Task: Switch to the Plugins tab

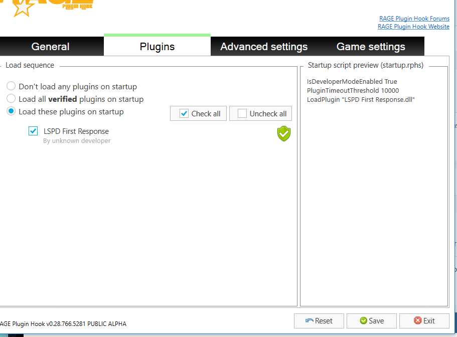Action: (157, 46)
